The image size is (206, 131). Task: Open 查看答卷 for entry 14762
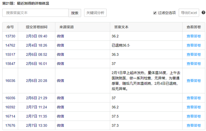tap(194, 45)
